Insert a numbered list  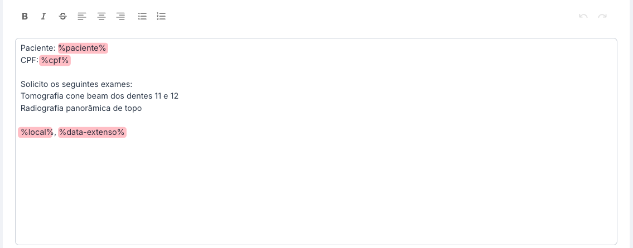[x=161, y=16]
